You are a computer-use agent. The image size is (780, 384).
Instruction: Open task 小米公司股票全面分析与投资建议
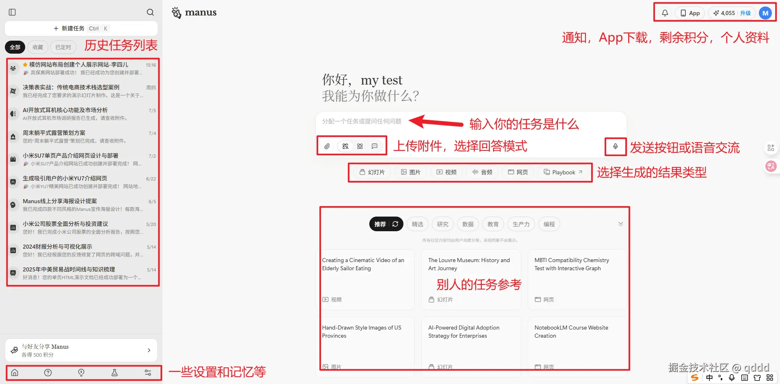(83, 228)
